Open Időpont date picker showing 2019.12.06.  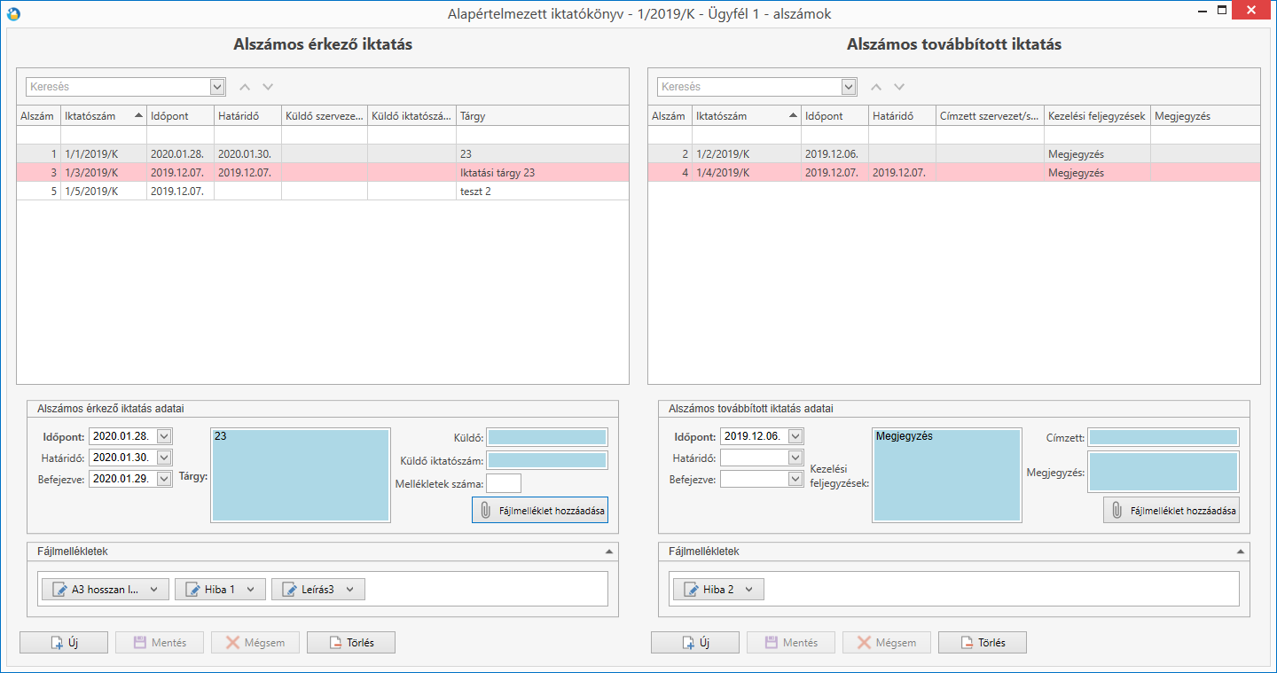[x=795, y=436]
